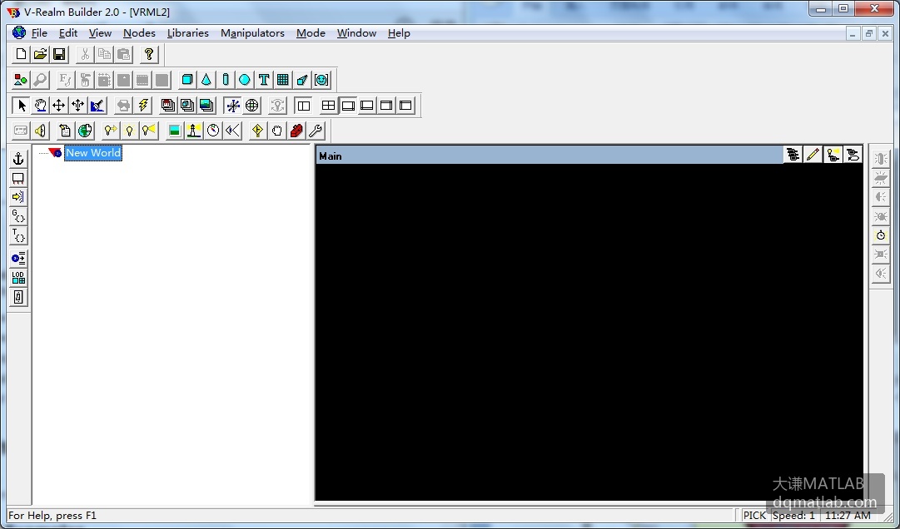Insert a Sphere primitive shape
Viewport: 900px width, 529px height.
click(x=245, y=80)
